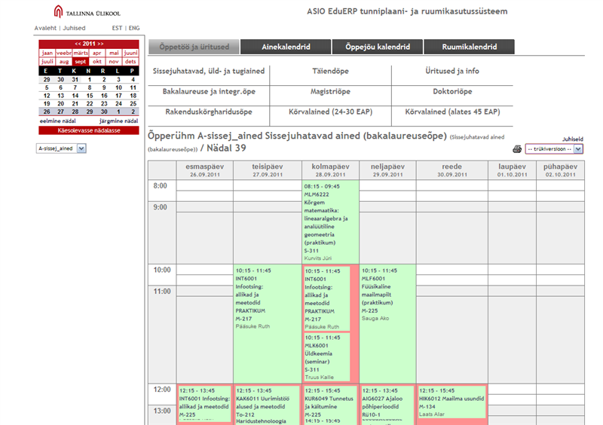Open Monday INT6001 12:15 event
The width and height of the screenshot is (603, 425).
pos(204,403)
